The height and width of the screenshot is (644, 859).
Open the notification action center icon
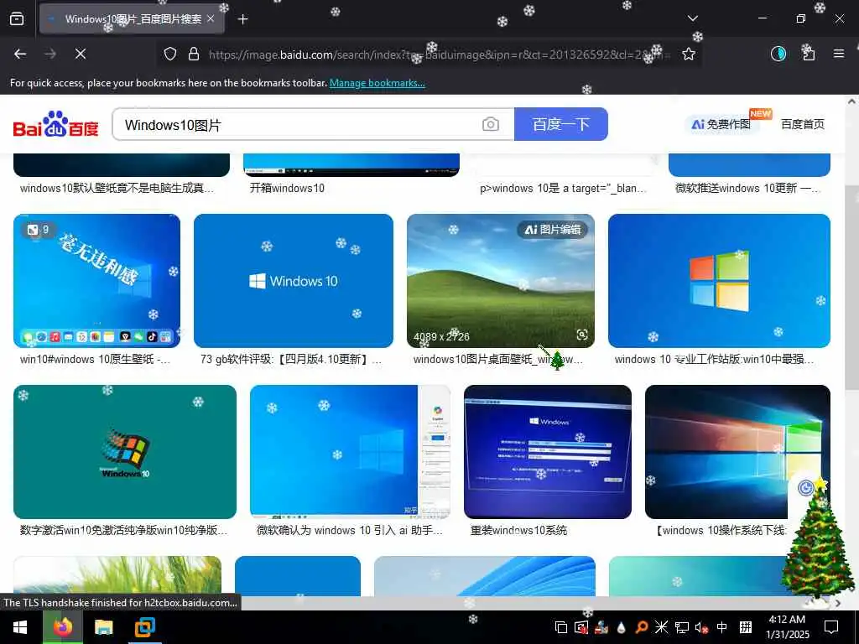[x=831, y=627]
